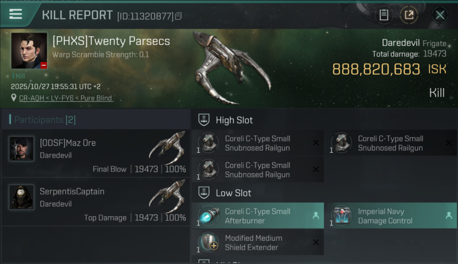Open the CR-AQH < LY-FY6 < Pure Blind link
The width and height of the screenshot is (458, 264).
66,98
